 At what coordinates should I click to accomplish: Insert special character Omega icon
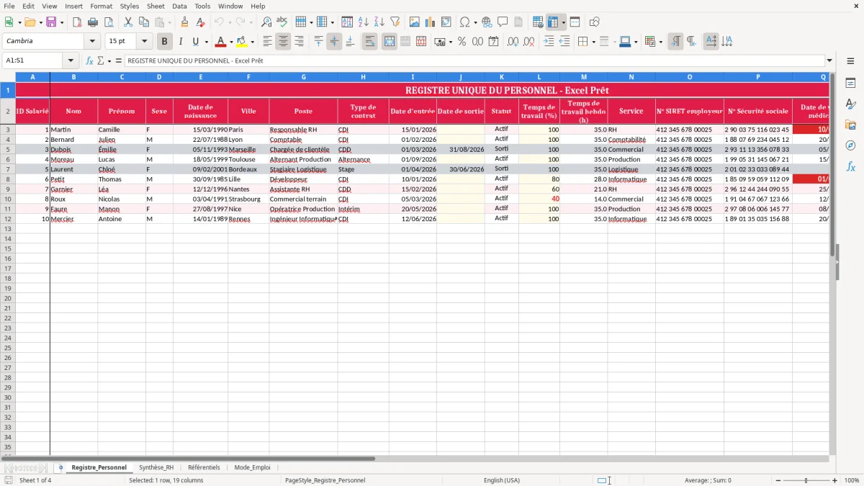pyautogui.click(x=464, y=22)
